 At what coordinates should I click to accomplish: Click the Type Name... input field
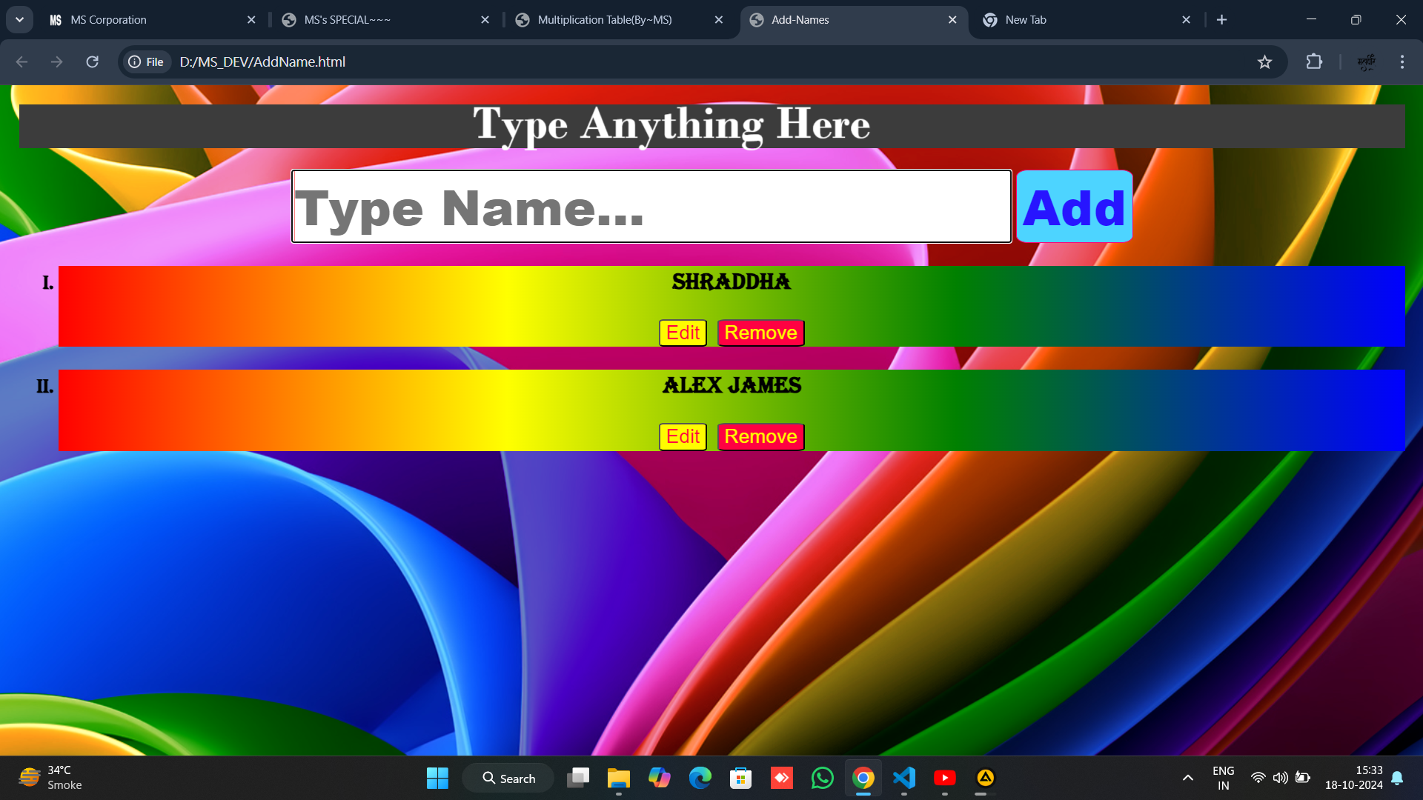click(651, 207)
